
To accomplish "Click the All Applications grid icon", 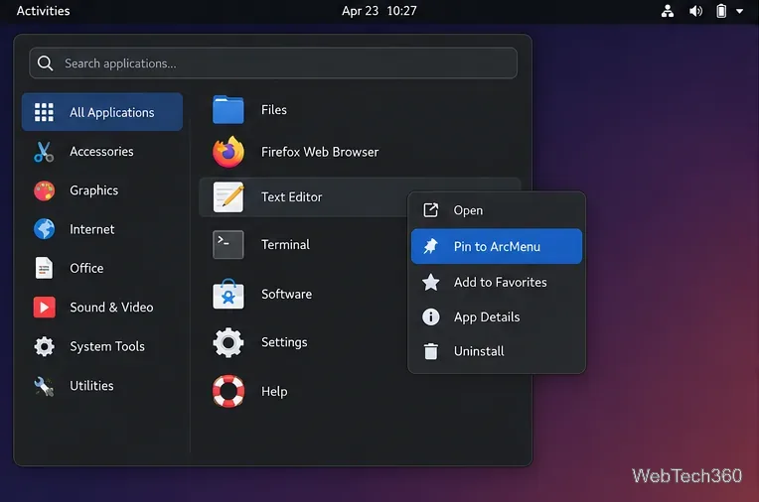I will (x=44, y=112).
